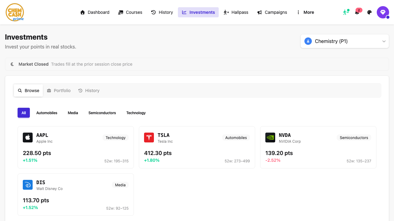Open the AAPL ticker title
Image resolution: width=394 pixels, height=221 pixels.
42,135
